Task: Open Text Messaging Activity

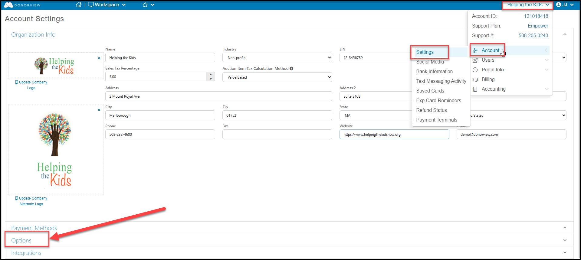Action: click(441, 81)
